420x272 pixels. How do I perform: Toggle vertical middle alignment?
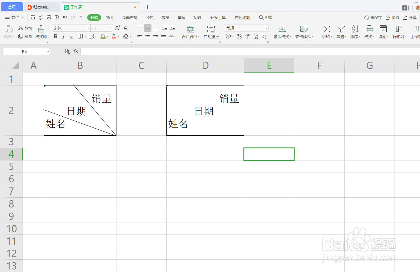(x=148, y=28)
